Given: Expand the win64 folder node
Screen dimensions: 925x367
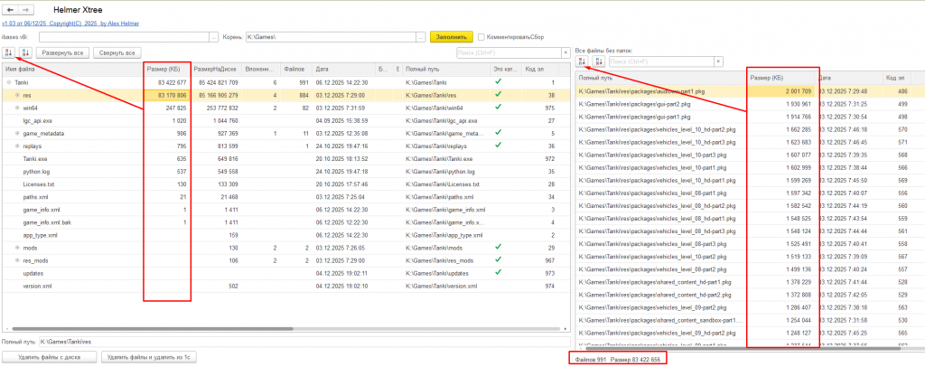Looking at the screenshot, I should [x=17, y=107].
